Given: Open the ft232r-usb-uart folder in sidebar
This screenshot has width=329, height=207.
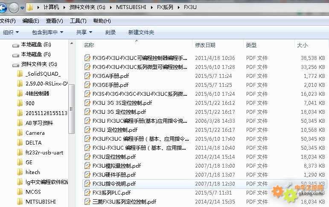Looking at the screenshot, I should click(44, 153).
